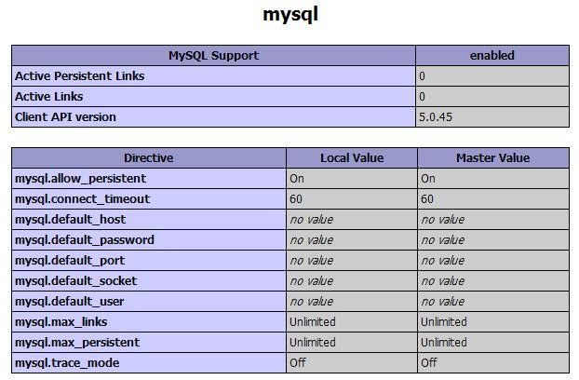Click the Client API version label
579x380 pixels.
click(65, 117)
